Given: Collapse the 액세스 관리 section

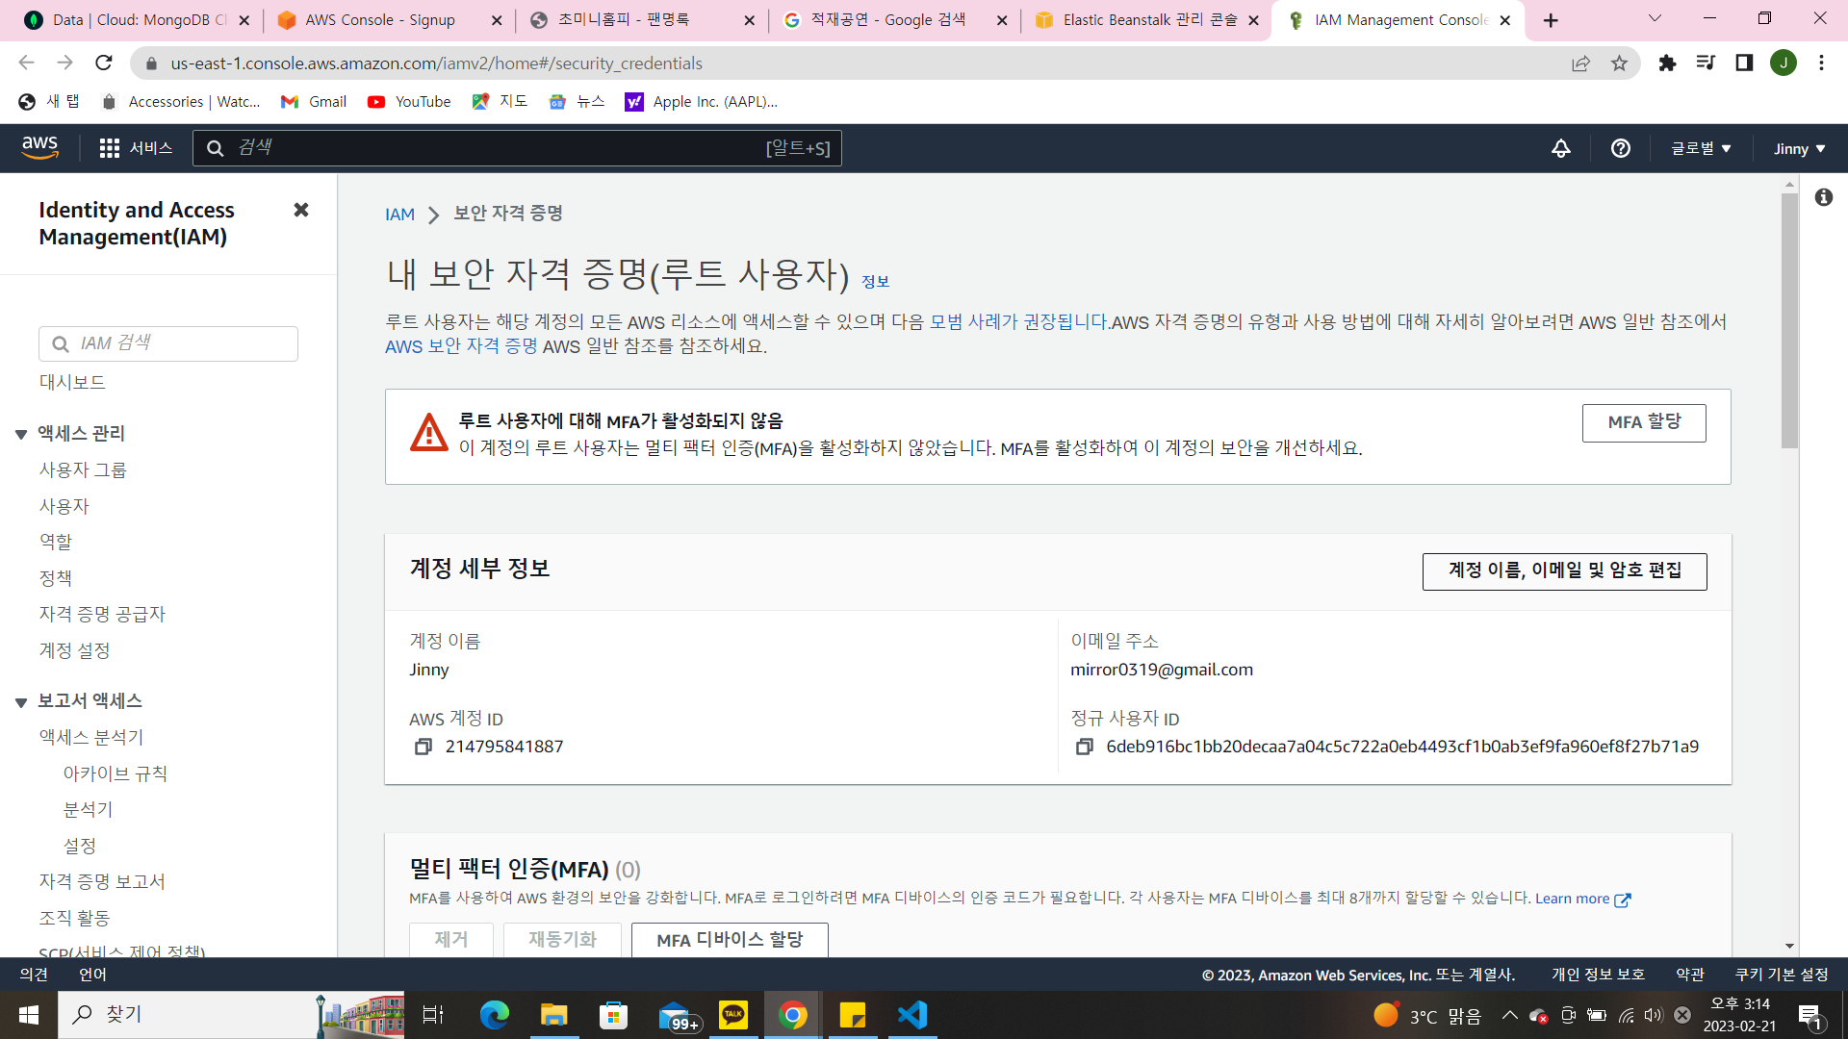Looking at the screenshot, I should tap(21, 435).
